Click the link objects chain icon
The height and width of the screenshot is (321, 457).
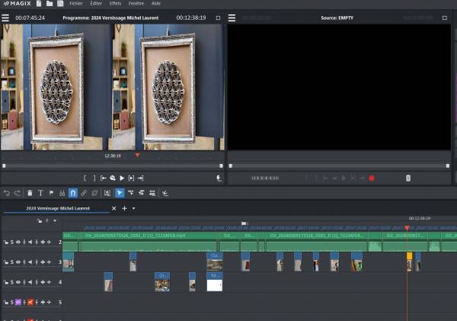(85, 193)
